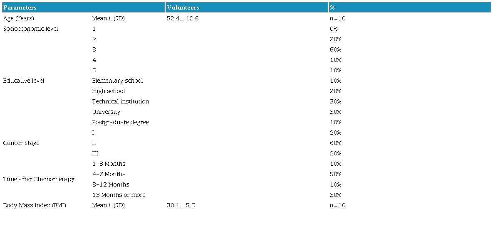The width and height of the screenshot is (493, 226).
Task: Click the Parameters column header
Action: 20,7
